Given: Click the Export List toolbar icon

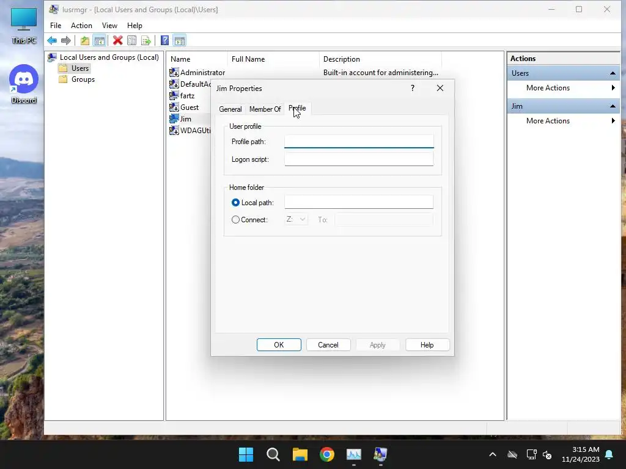Looking at the screenshot, I should [x=146, y=40].
